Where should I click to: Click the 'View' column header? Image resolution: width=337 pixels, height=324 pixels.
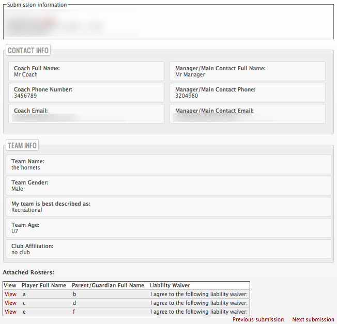(10, 285)
